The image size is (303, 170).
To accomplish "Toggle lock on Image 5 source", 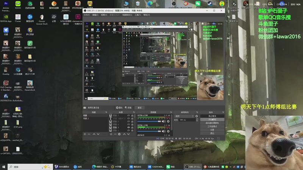I will (x=132, y=121).
